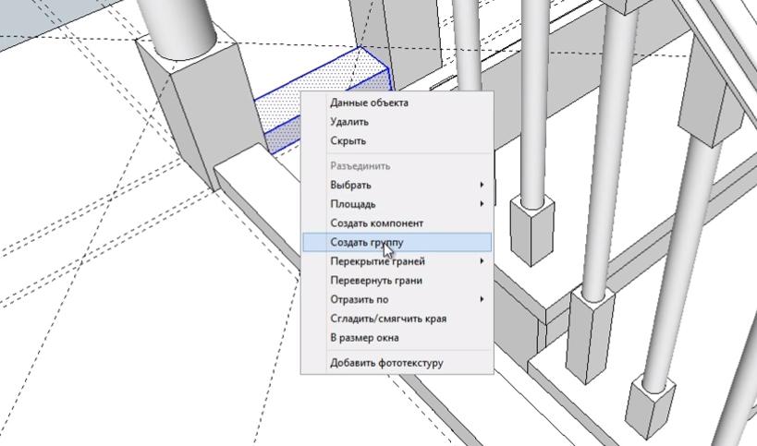Select Скрыть to hide the selection
Viewport: 757px width, 446px height.
(397, 140)
